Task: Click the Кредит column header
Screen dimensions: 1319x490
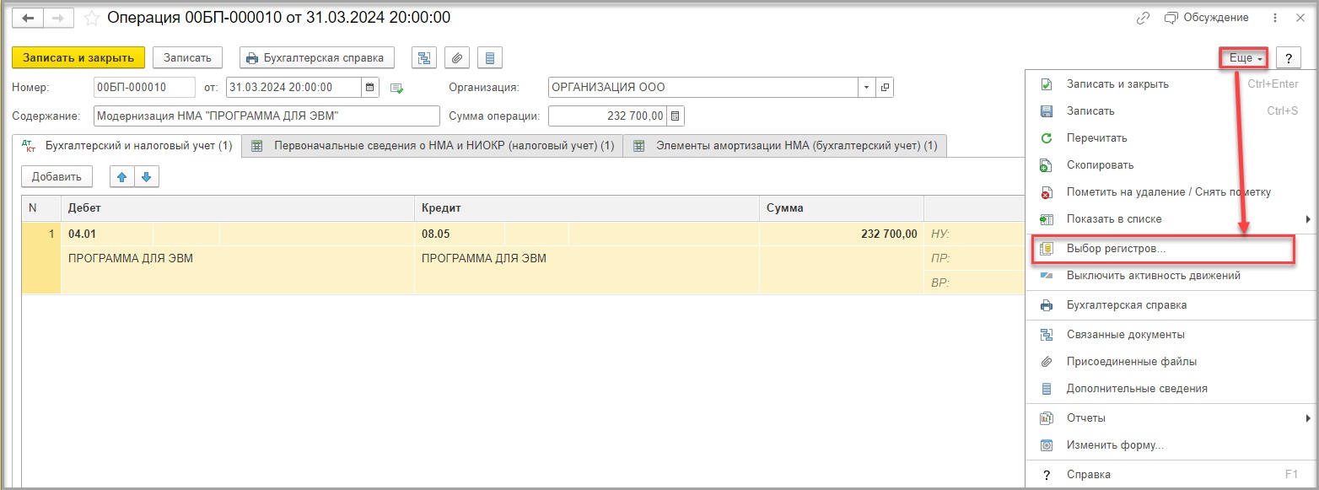Action: coord(587,207)
